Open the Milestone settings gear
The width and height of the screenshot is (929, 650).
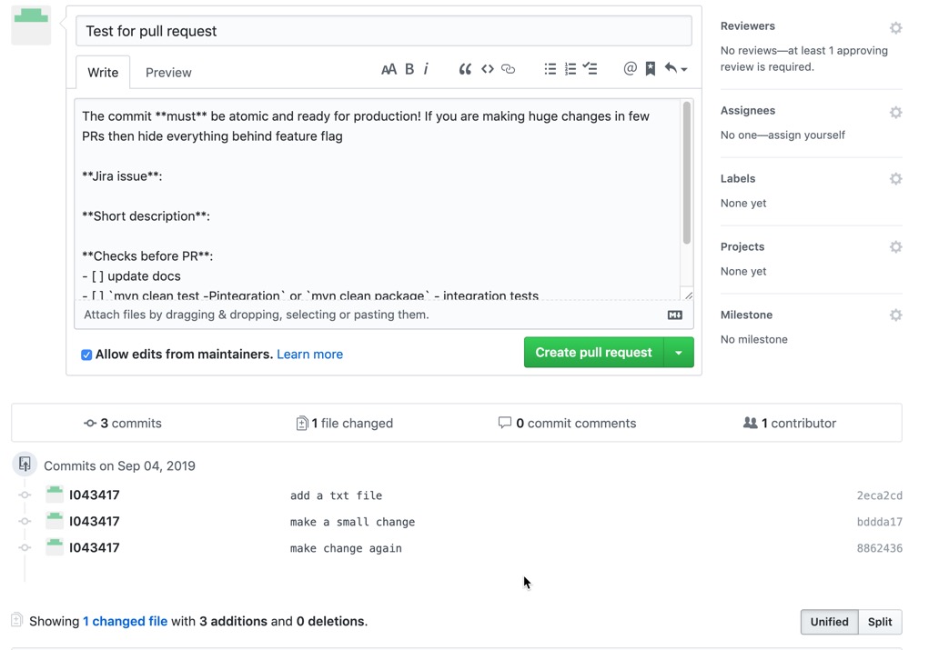[895, 315]
